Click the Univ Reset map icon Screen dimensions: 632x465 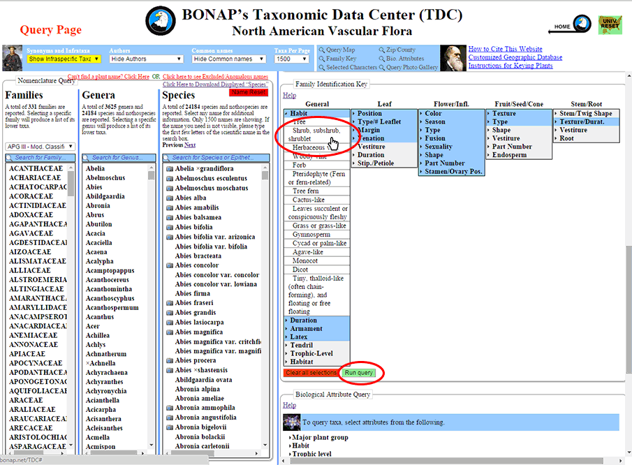(610, 24)
